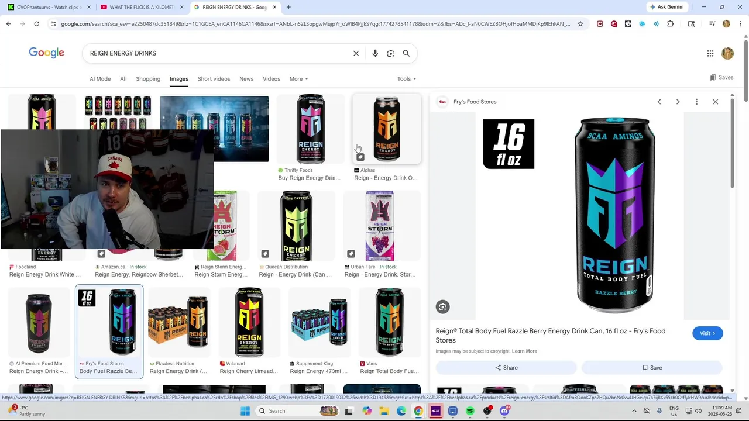Search inside image with Lens button

pyautogui.click(x=442, y=307)
